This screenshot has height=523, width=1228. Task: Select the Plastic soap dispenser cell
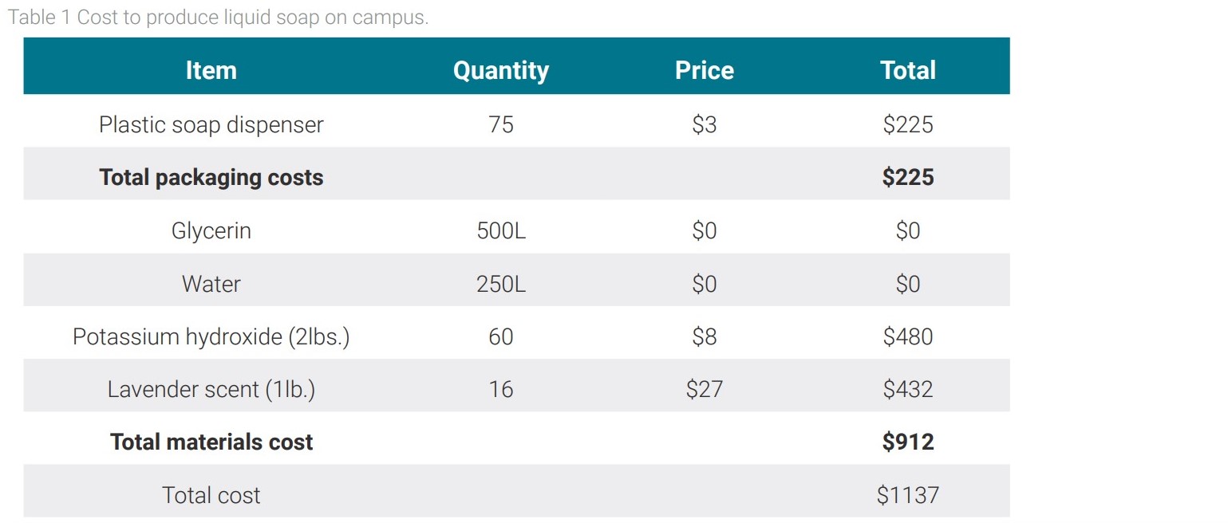(x=211, y=124)
